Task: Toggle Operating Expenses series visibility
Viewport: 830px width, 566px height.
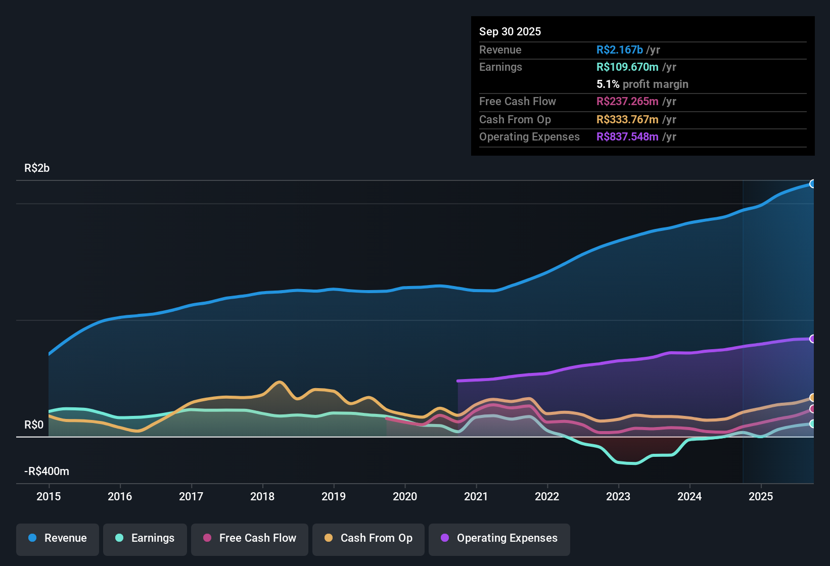Action: point(499,538)
